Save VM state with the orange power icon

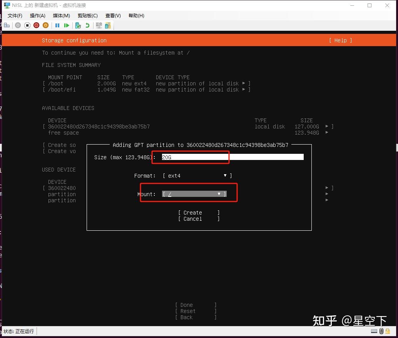46,25
